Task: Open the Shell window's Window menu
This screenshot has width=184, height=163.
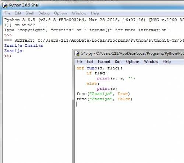Action: 79,13
